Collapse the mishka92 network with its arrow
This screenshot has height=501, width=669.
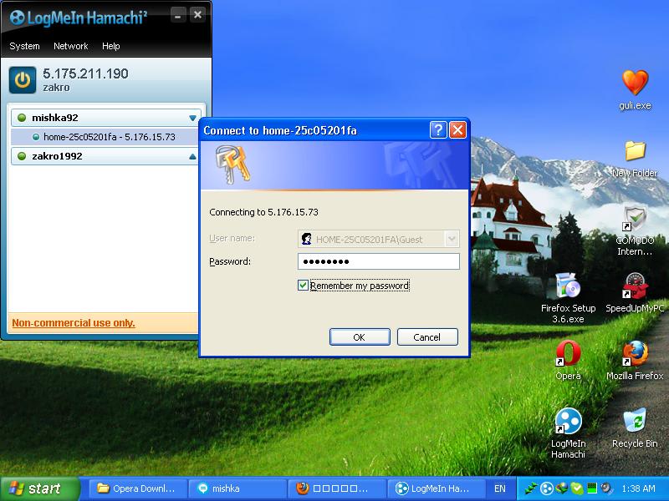pos(193,118)
